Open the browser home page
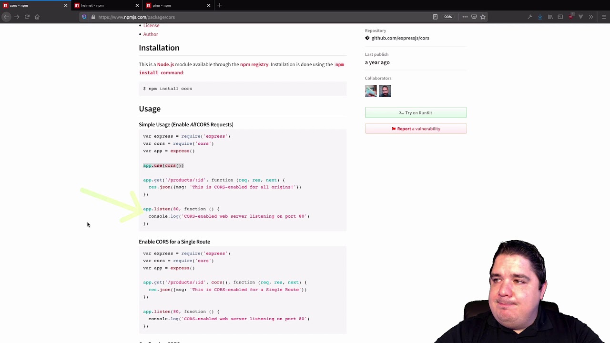The height and width of the screenshot is (343, 610). [37, 17]
